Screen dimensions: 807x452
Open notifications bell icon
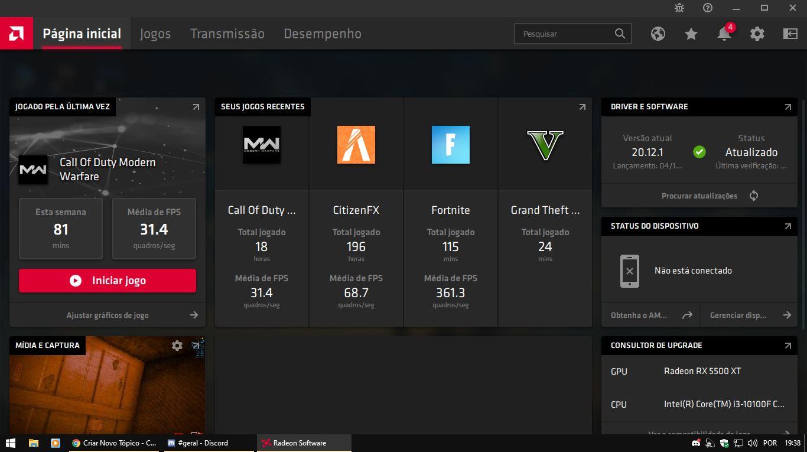click(x=724, y=34)
